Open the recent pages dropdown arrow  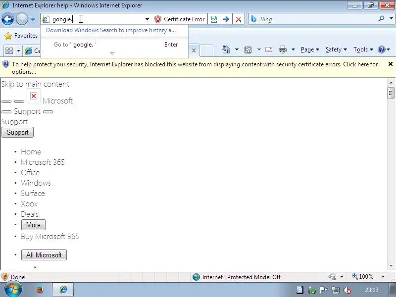coord(33,19)
